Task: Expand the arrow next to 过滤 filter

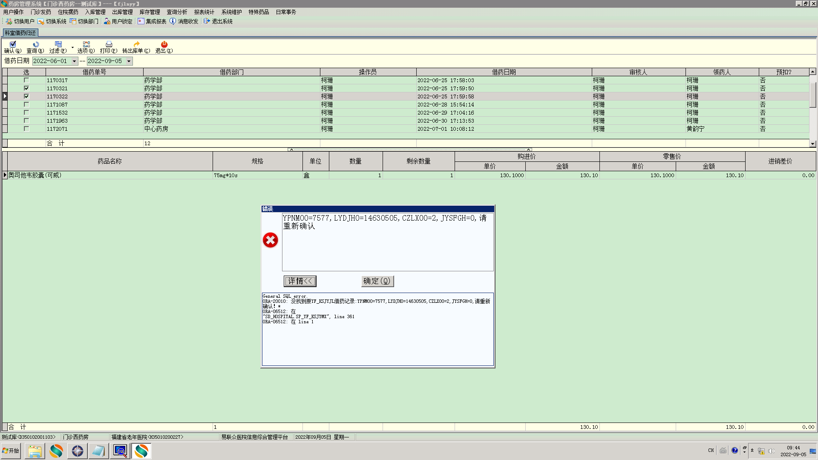Action: (72, 47)
